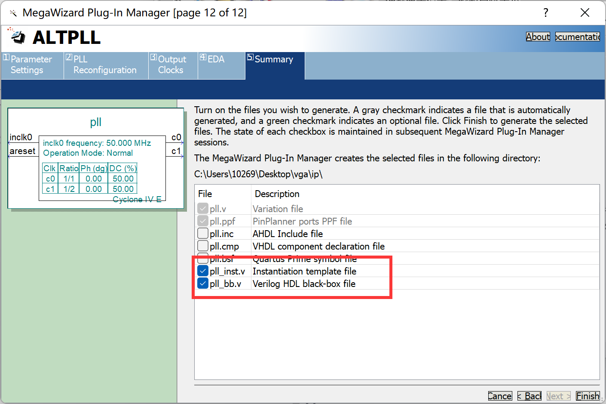
Task: Click the 'Cyclone IV E' device label
Action: pos(137,200)
